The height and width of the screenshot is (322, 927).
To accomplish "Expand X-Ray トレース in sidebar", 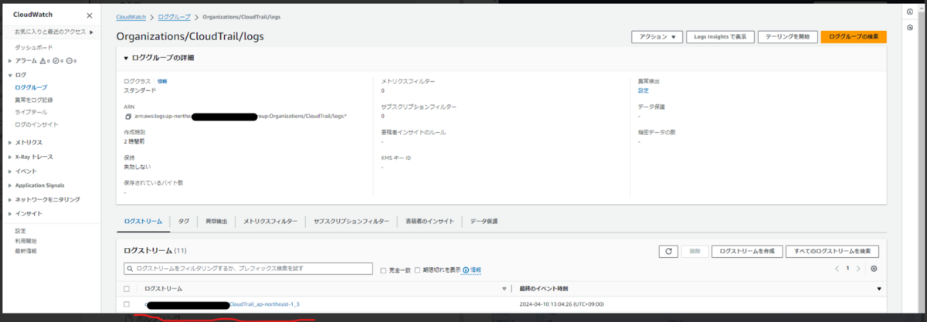I will 10,157.
